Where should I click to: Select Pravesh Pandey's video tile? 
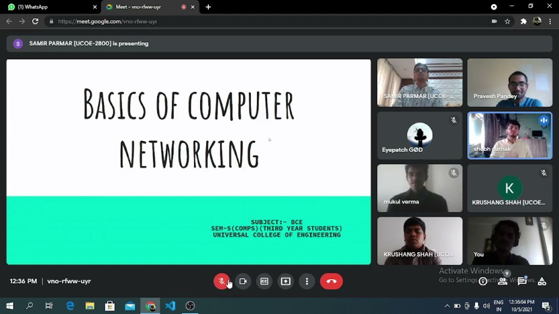click(510, 82)
